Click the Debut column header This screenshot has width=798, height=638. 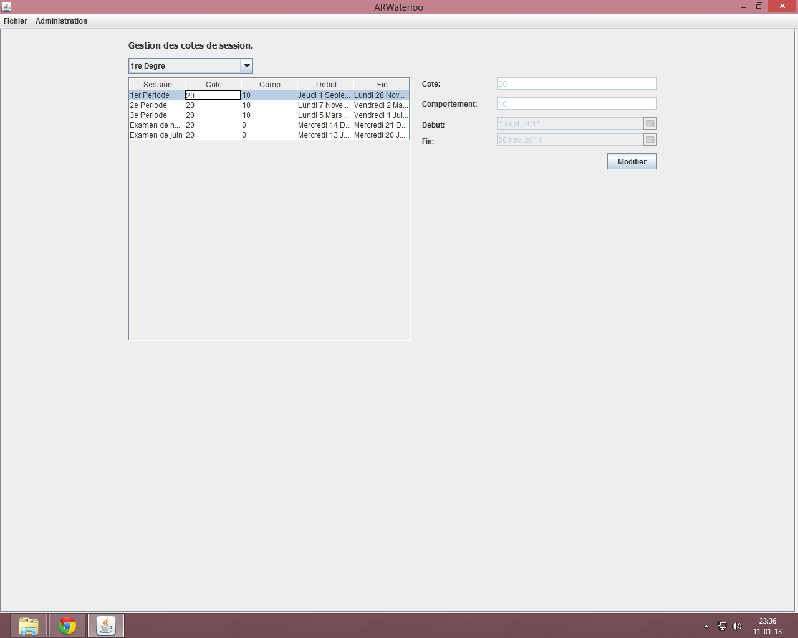pyautogui.click(x=325, y=84)
